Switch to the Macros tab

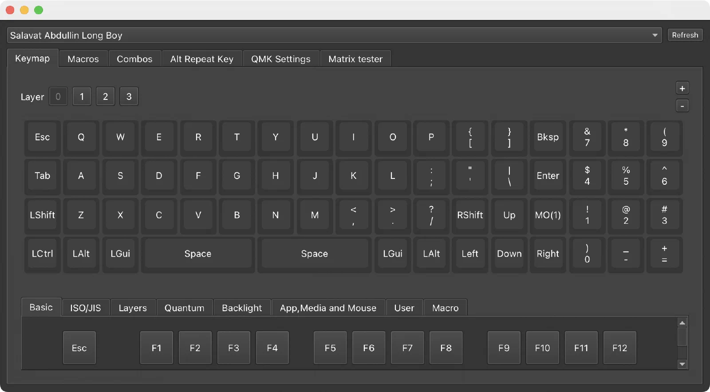[83, 59]
